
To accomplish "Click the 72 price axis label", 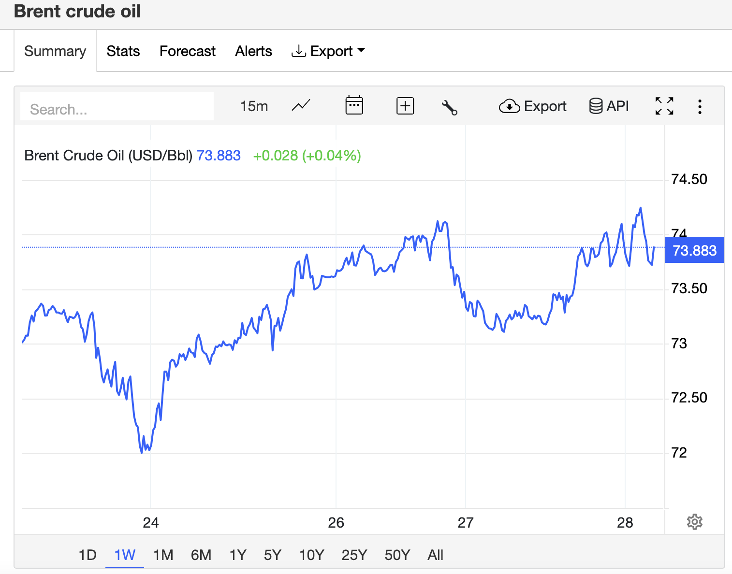I will pyautogui.click(x=679, y=453).
